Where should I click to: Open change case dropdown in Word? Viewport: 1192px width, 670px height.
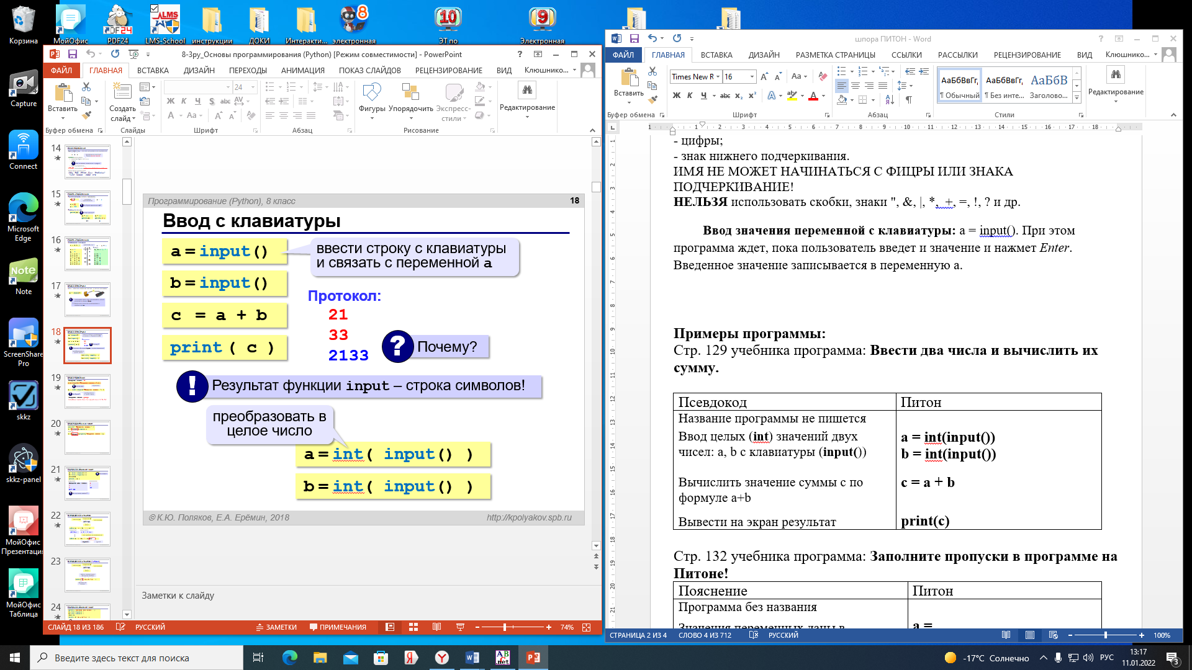798,76
